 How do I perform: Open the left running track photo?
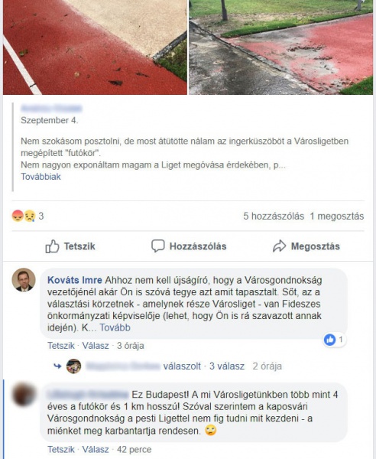[95, 47]
